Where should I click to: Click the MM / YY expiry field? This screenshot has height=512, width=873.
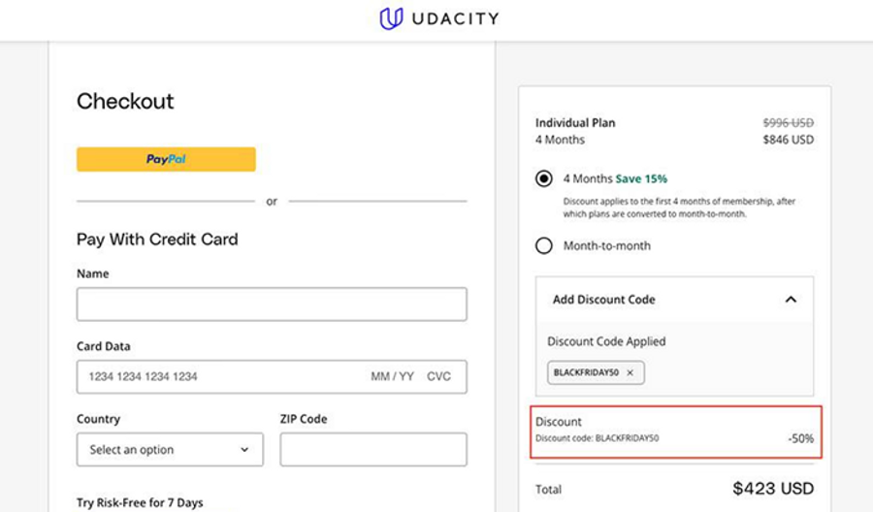point(392,376)
